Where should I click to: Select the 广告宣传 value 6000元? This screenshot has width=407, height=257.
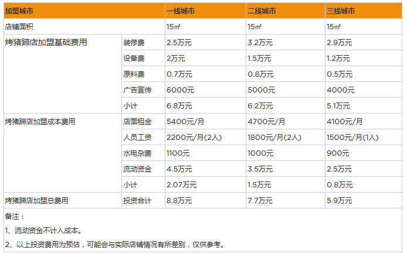tap(179, 90)
